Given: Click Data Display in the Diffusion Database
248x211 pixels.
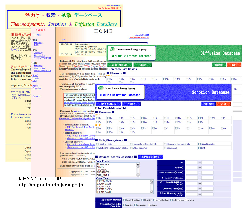Looking at the screenshot, I should (120, 65).
